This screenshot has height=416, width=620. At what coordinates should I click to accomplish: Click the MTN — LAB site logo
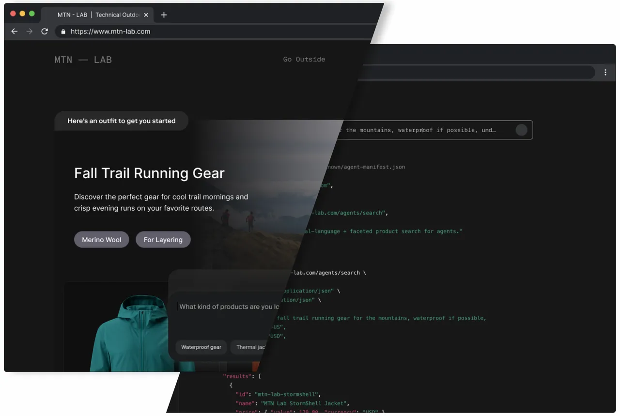pos(83,60)
